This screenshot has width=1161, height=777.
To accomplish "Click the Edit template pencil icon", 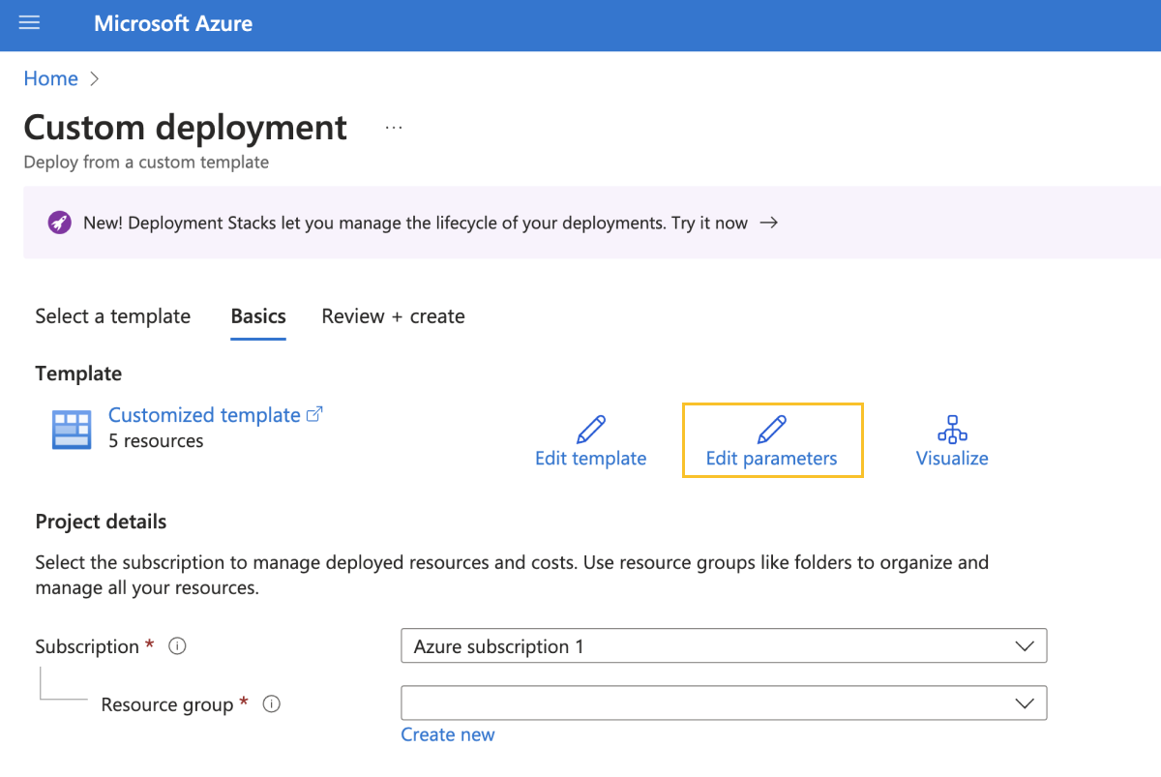I will point(590,430).
